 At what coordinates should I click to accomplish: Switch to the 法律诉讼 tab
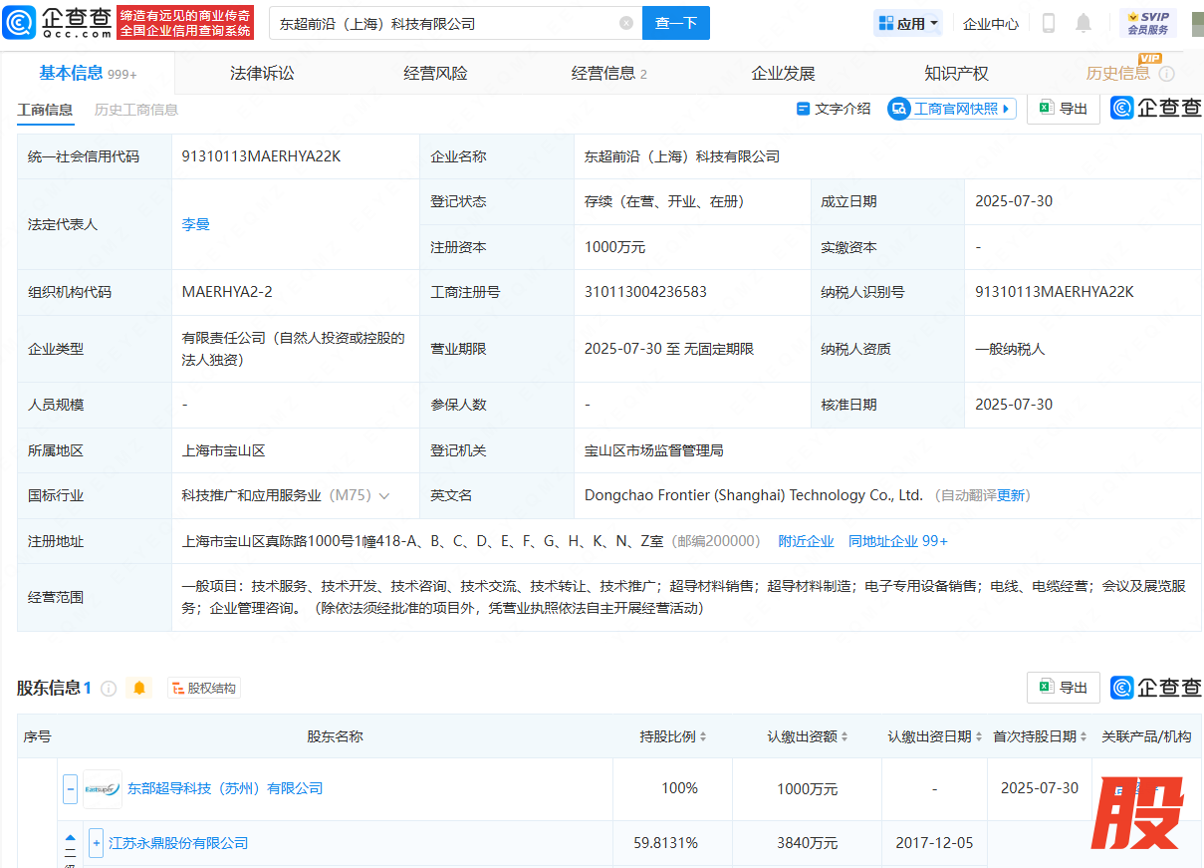click(x=262, y=73)
